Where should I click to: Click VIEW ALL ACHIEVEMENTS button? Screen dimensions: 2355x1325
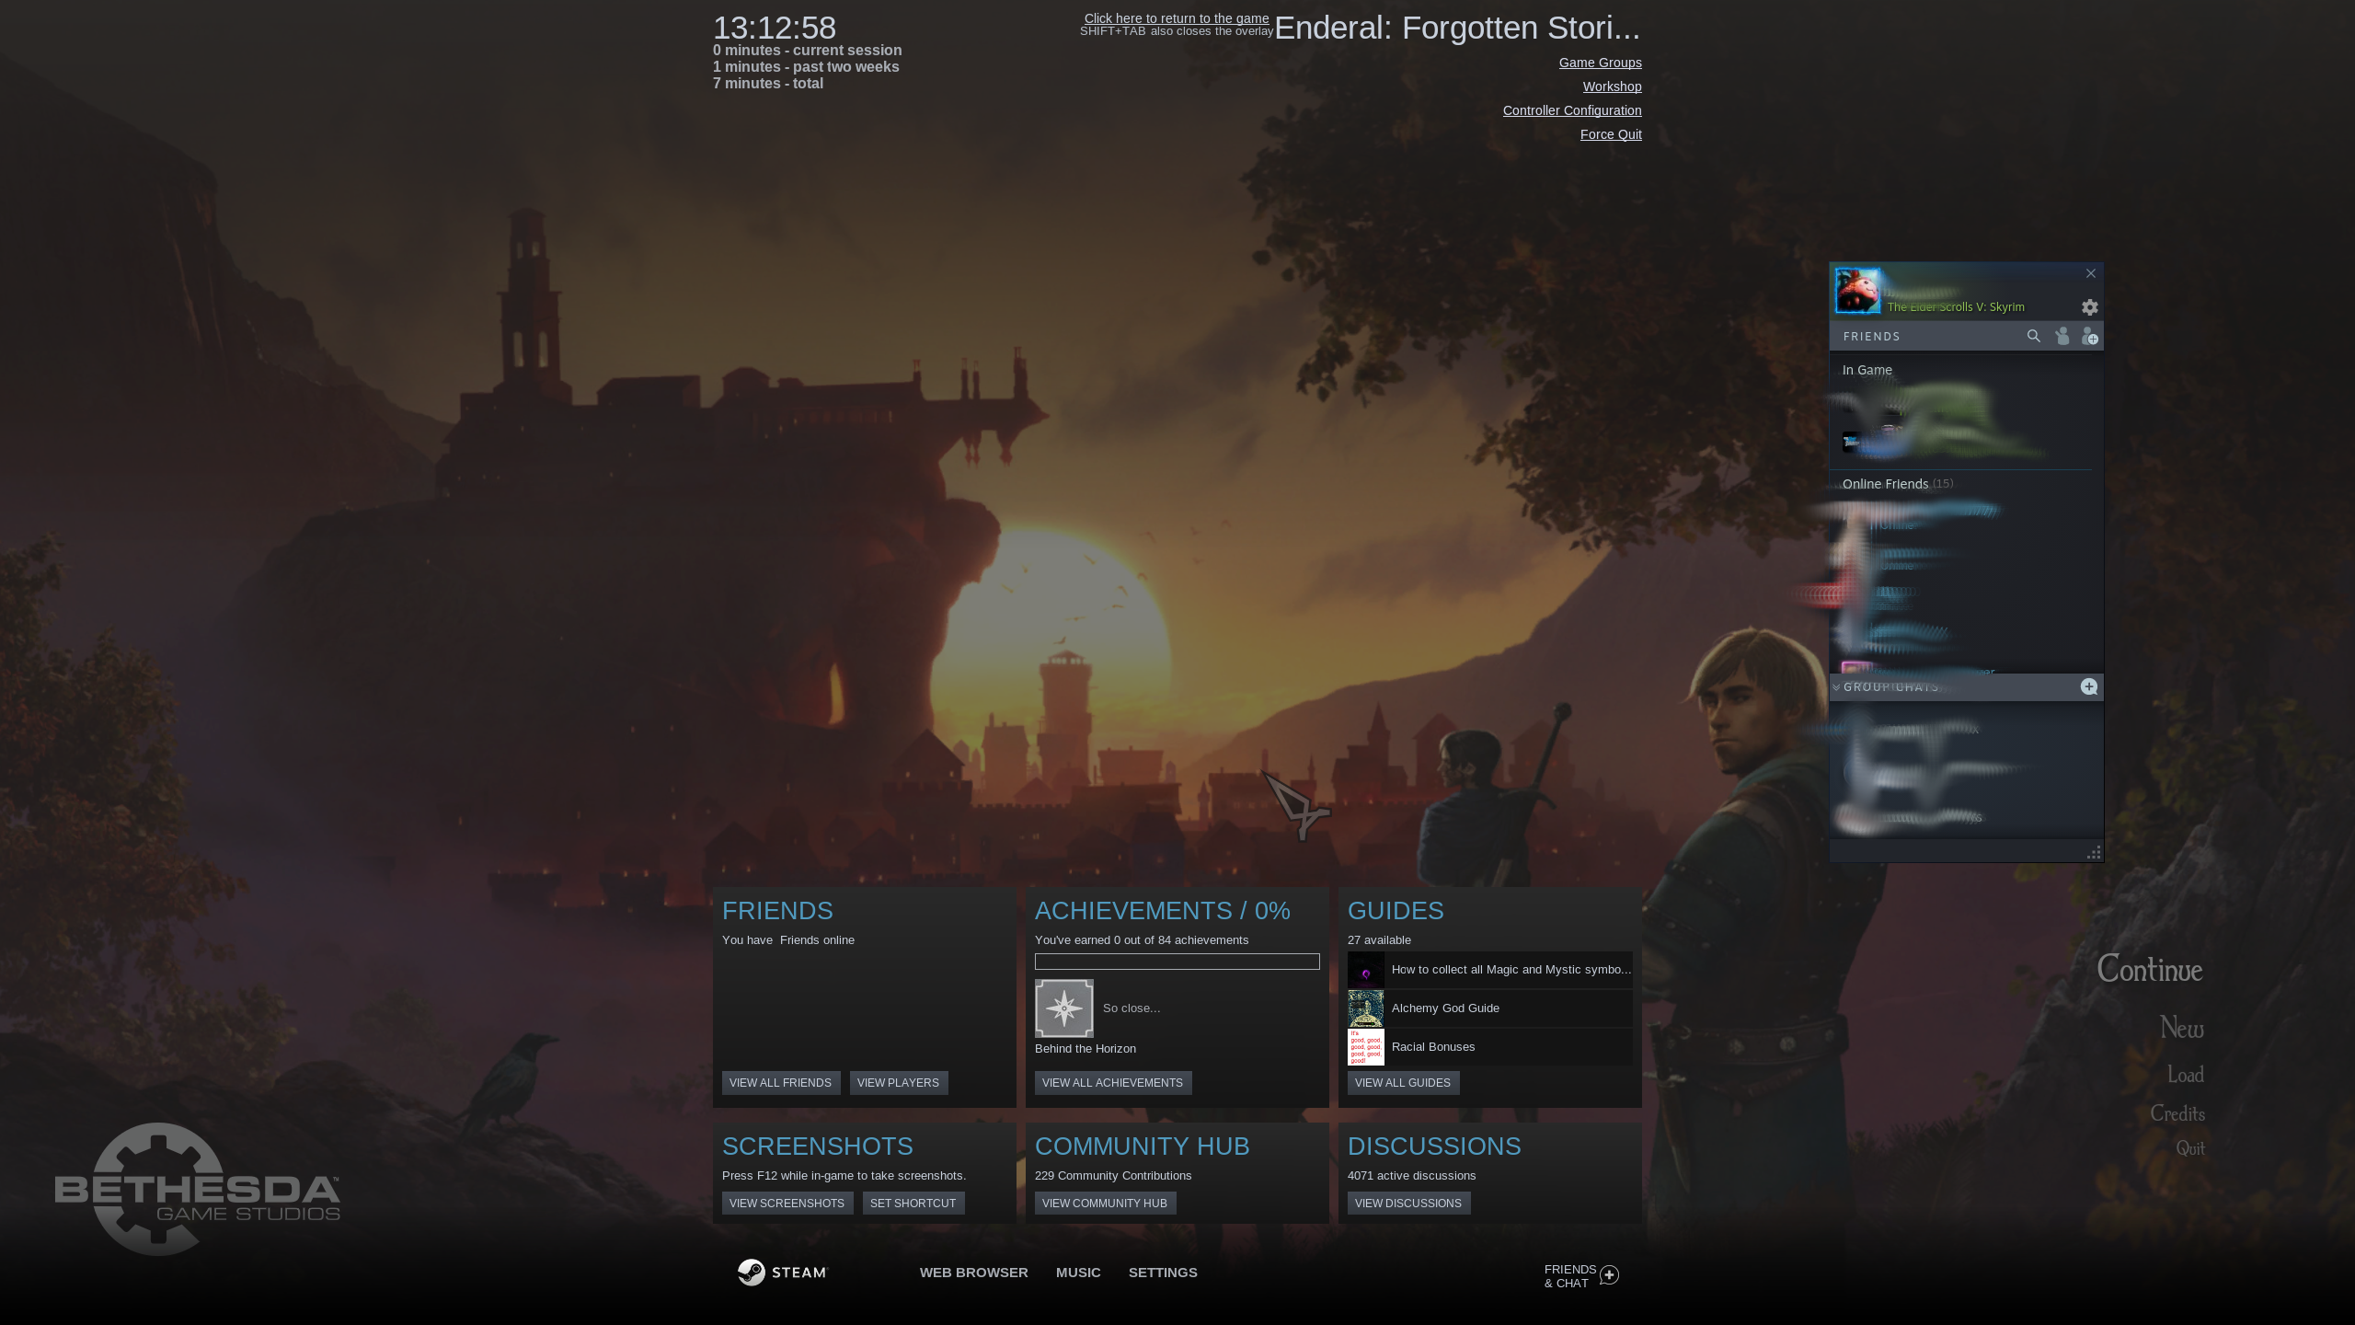click(x=1113, y=1082)
